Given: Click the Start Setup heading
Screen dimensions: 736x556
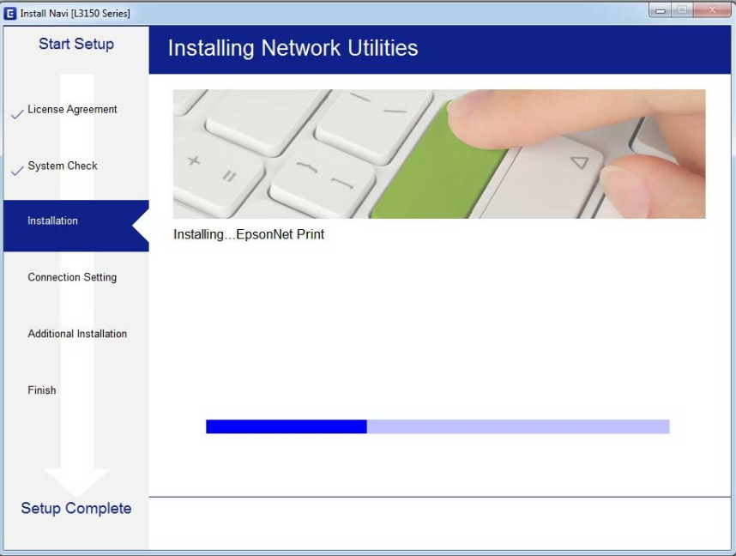Looking at the screenshot, I should coord(76,45).
